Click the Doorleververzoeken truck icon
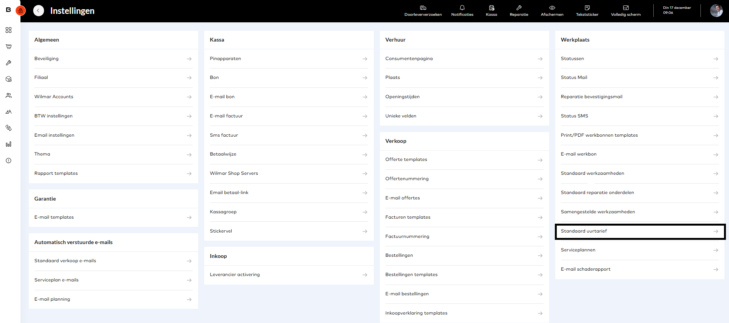 click(x=423, y=10)
